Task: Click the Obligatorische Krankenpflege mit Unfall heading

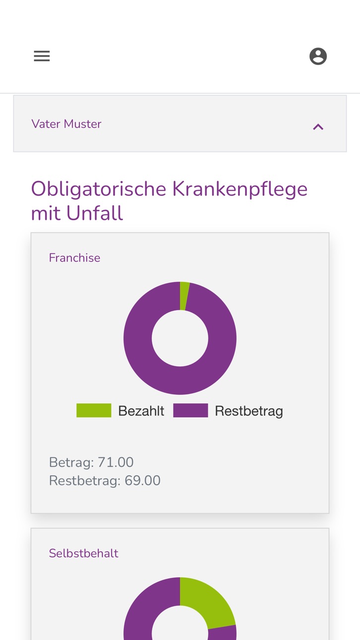Action: click(169, 201)
